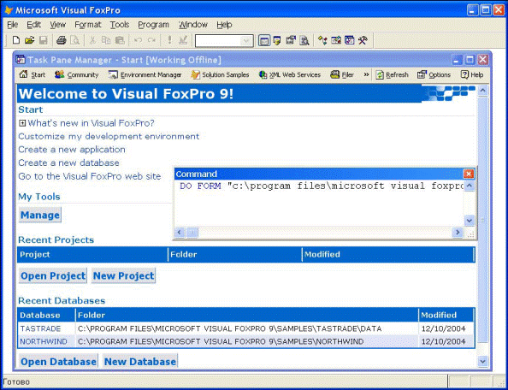Open the Filer pane
The width and height of the screenshot is (508, 390).
tap(342, 74)
